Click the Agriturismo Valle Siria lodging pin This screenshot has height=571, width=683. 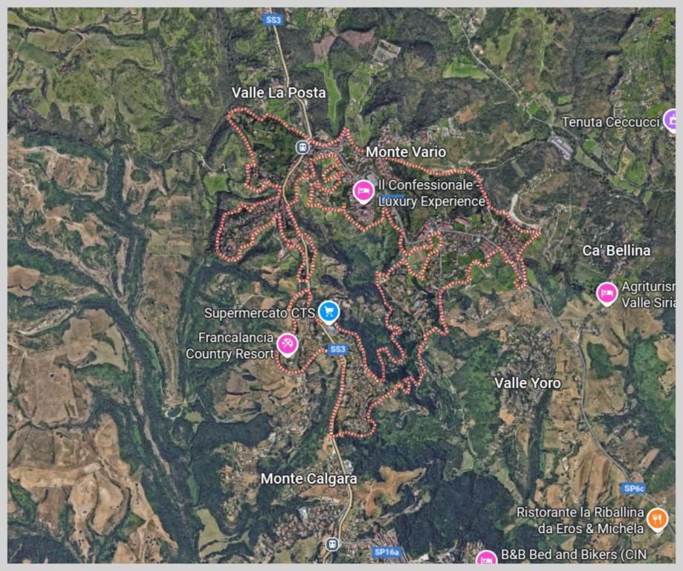[x=606, y=294]
